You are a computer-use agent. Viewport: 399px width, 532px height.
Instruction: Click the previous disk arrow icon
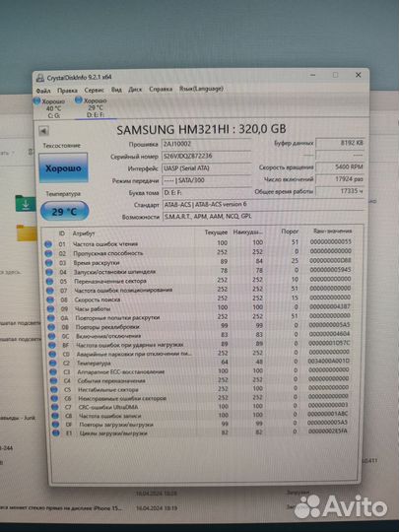point(43,131)
